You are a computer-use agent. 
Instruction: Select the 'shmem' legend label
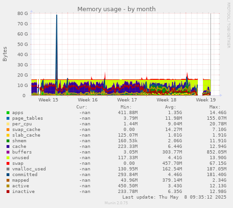pyautogui.click(x=19, y=141)
